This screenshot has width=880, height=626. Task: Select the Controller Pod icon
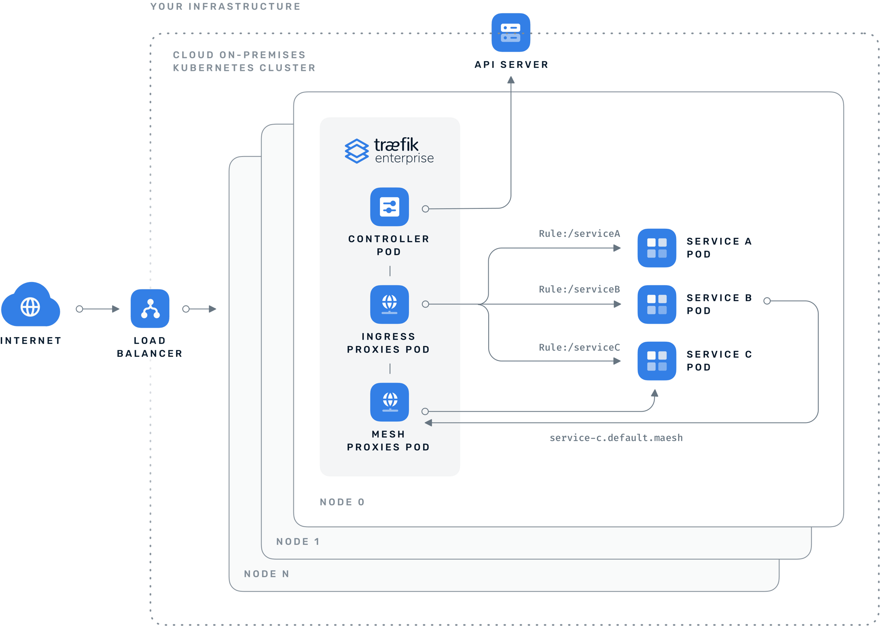point(389,207)
